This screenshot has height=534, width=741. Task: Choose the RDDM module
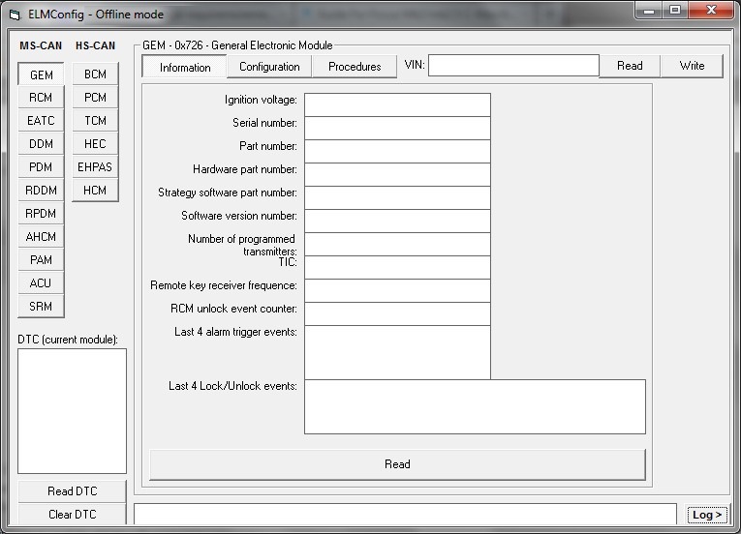pos(41,190)
